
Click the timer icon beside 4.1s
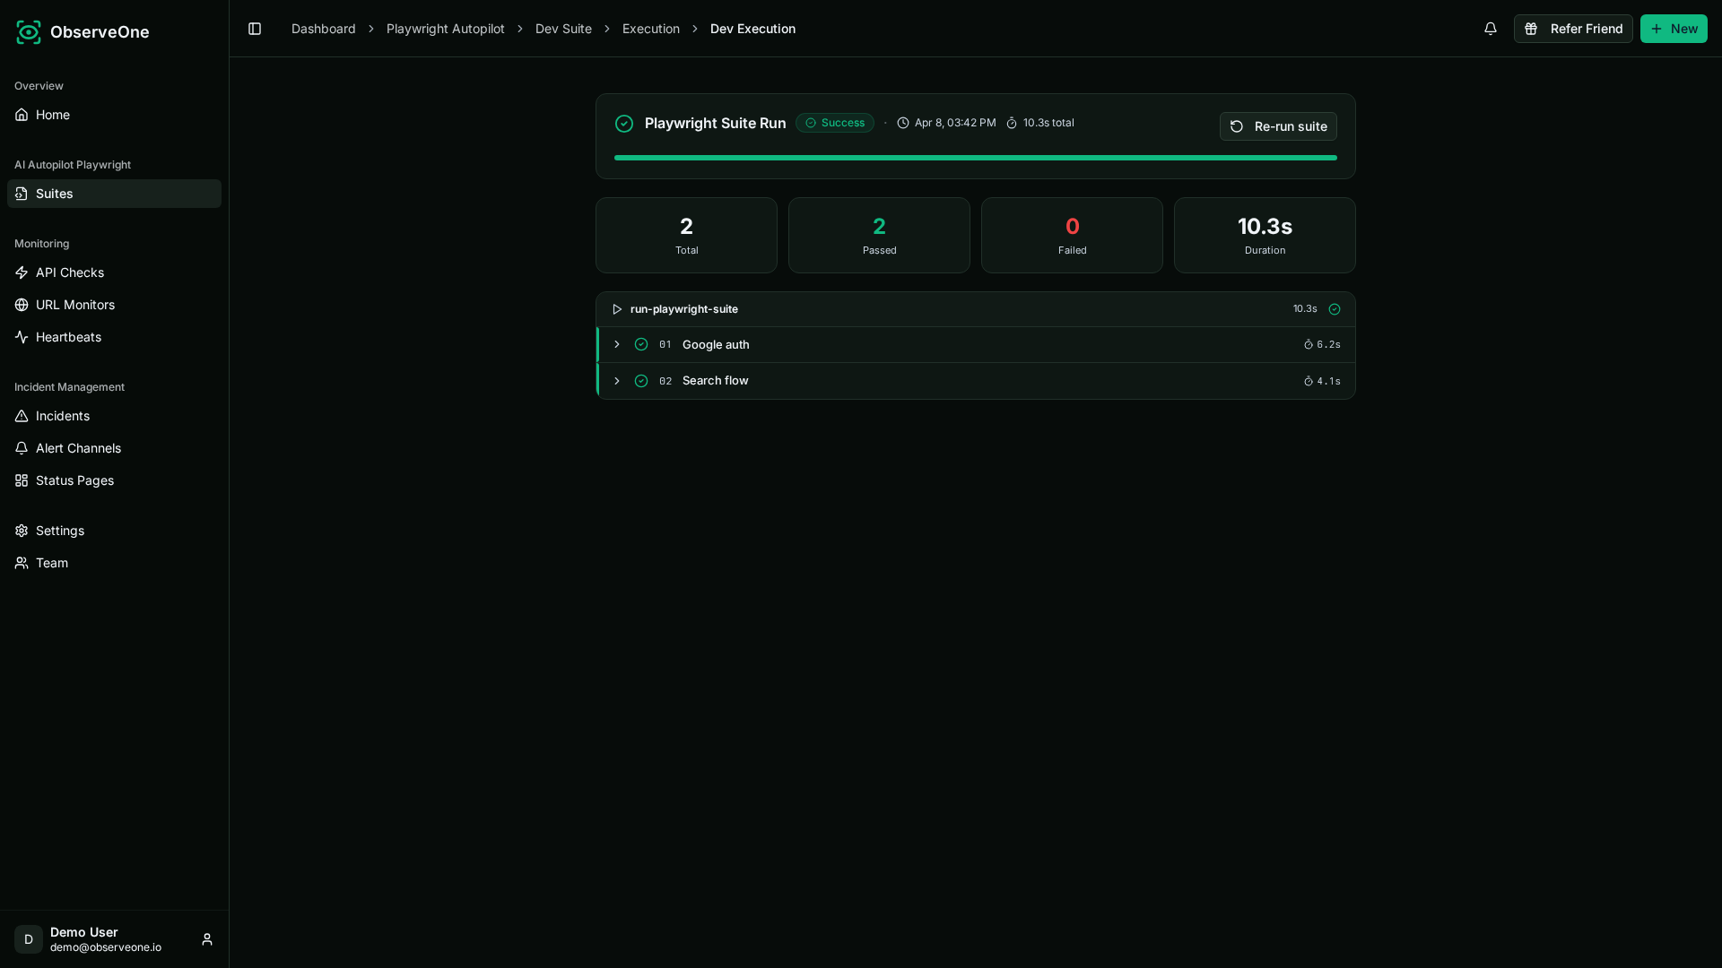click(x=1309, y=381)
